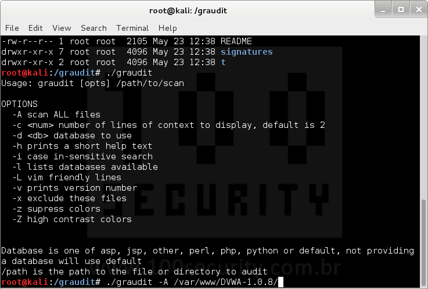Minimize the terminal window
The width and height of the screenshot is (428, 289).
click(x=383, y=10)
